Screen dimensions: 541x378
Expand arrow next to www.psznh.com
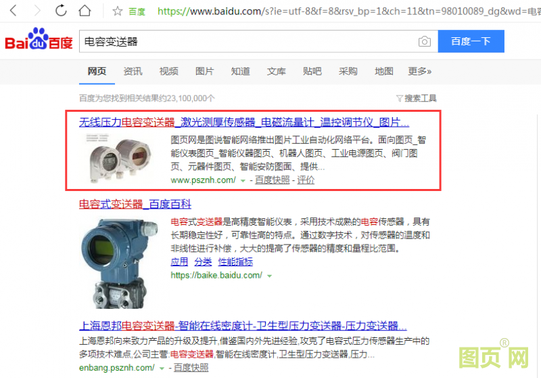[243, 181]
